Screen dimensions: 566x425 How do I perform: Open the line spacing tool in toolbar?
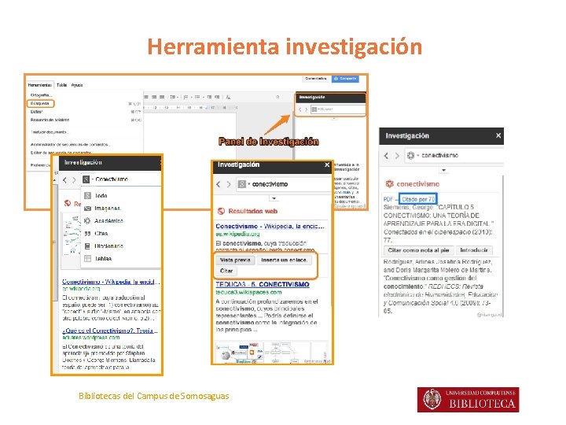click(x=173, y=97)
